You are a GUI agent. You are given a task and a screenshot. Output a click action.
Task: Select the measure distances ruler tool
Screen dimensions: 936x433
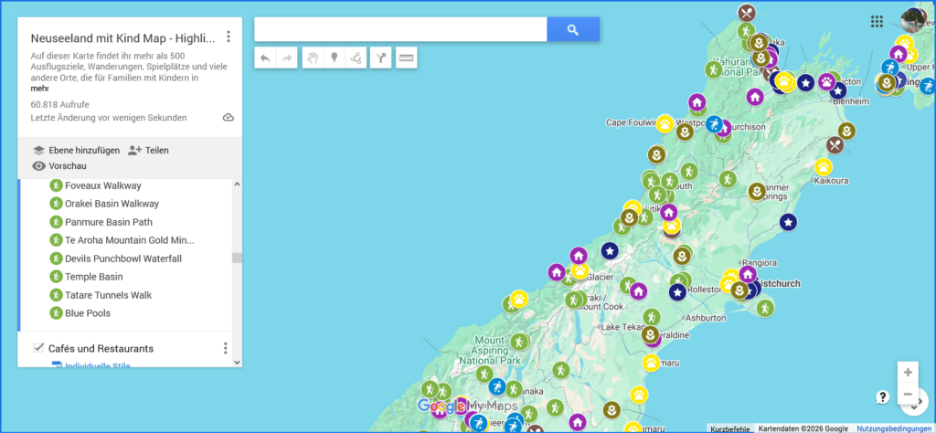[x=407, y=58]
